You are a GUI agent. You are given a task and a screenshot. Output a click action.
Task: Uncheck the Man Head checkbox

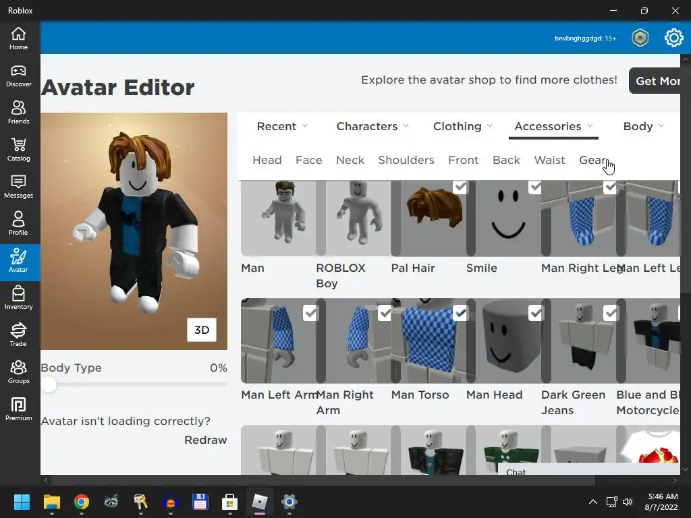tap(536, 313)
